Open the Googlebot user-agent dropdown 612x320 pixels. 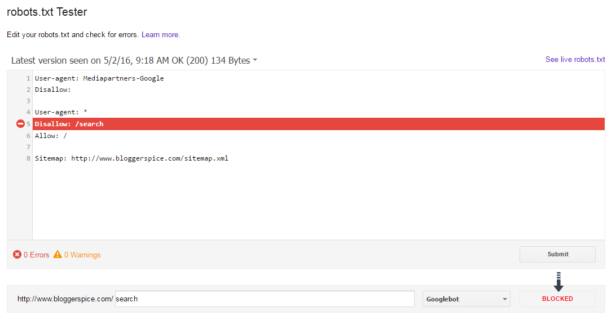pos(466,299)
